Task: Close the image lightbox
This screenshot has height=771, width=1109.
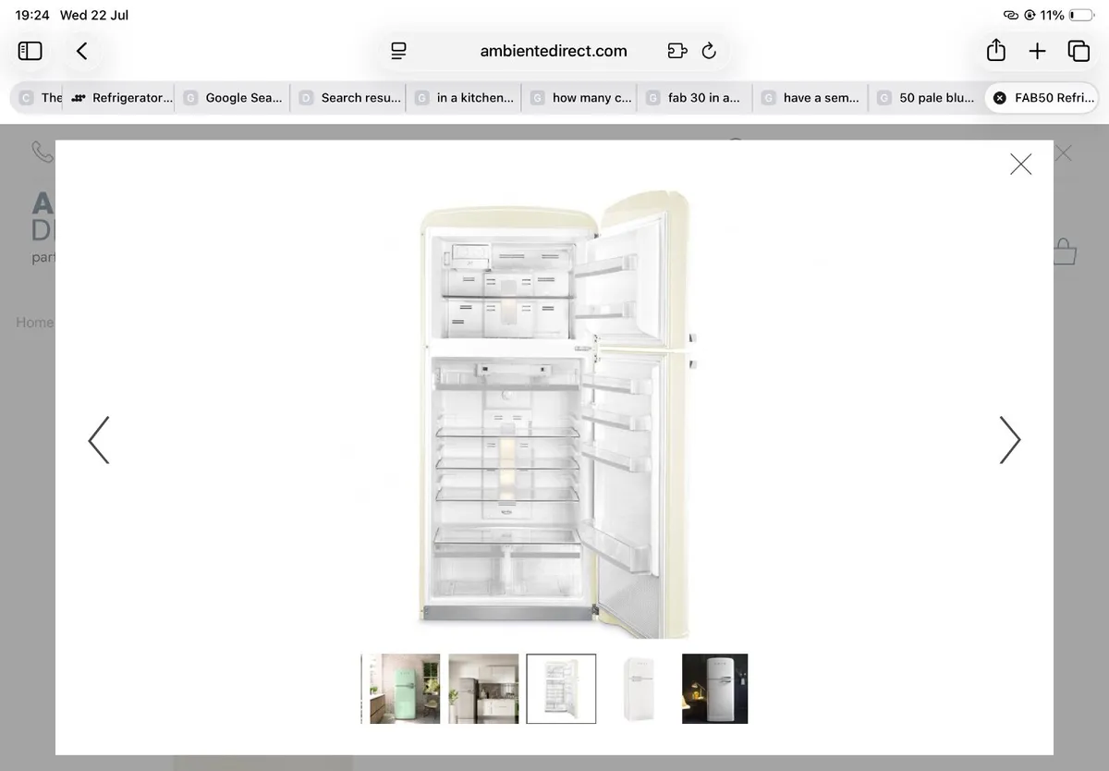Action: tap(1020, 165)
